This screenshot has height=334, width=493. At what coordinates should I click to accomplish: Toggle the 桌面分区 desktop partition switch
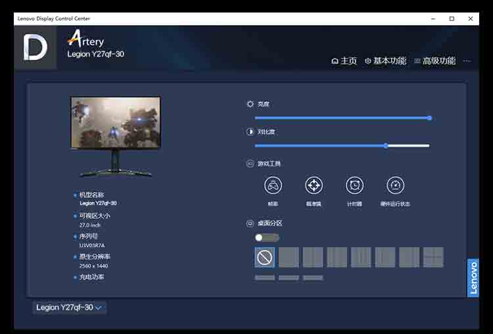click(x=266, y=237)
